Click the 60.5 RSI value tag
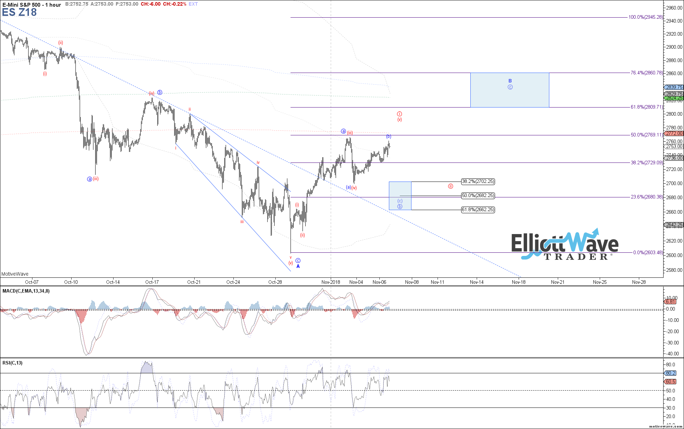The image size is (684, 429). pos(670,381)
